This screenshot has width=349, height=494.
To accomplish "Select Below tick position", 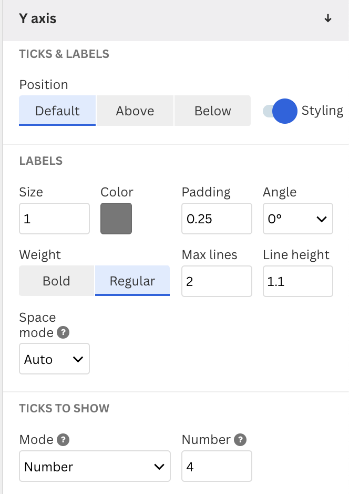I will tap(212, 111).
